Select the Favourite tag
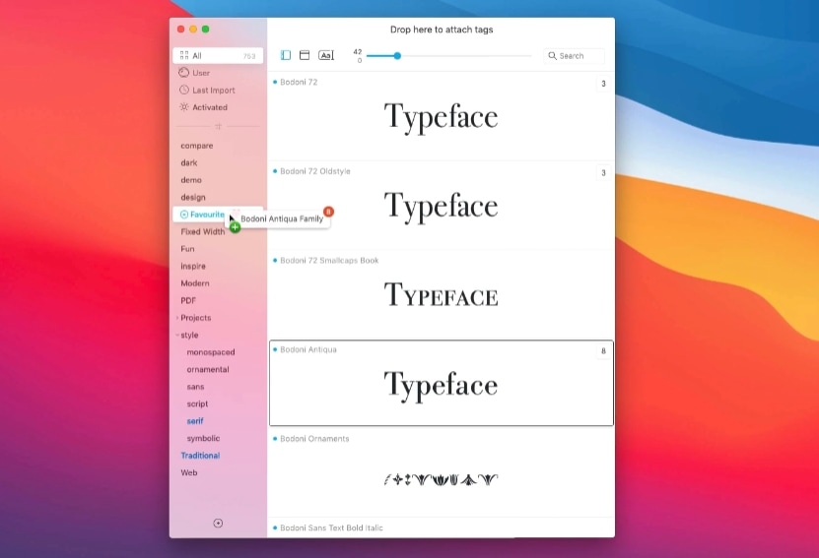The height and width of the screenshot is (558, 819). (x=207, y=215)
